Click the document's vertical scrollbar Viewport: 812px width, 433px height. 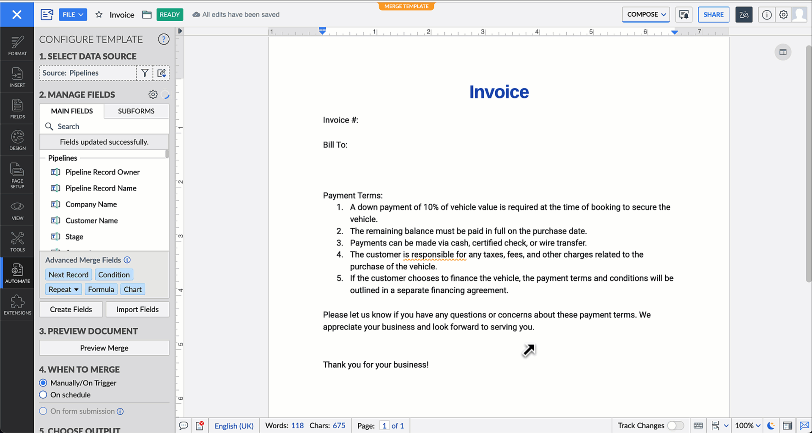[x=809, y=163]
